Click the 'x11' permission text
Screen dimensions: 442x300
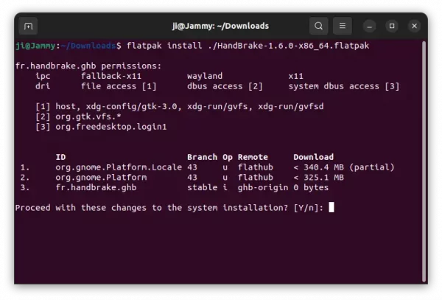(x=295, y=76)
